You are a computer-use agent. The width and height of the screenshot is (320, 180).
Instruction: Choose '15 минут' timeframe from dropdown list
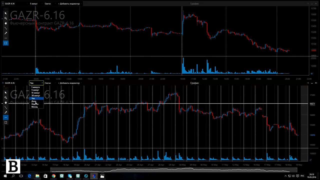(x=36, y=93)
